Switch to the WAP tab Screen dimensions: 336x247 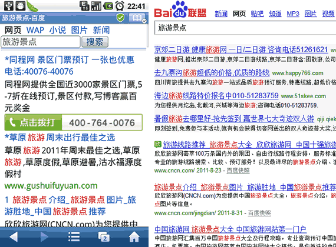[35, 30]
